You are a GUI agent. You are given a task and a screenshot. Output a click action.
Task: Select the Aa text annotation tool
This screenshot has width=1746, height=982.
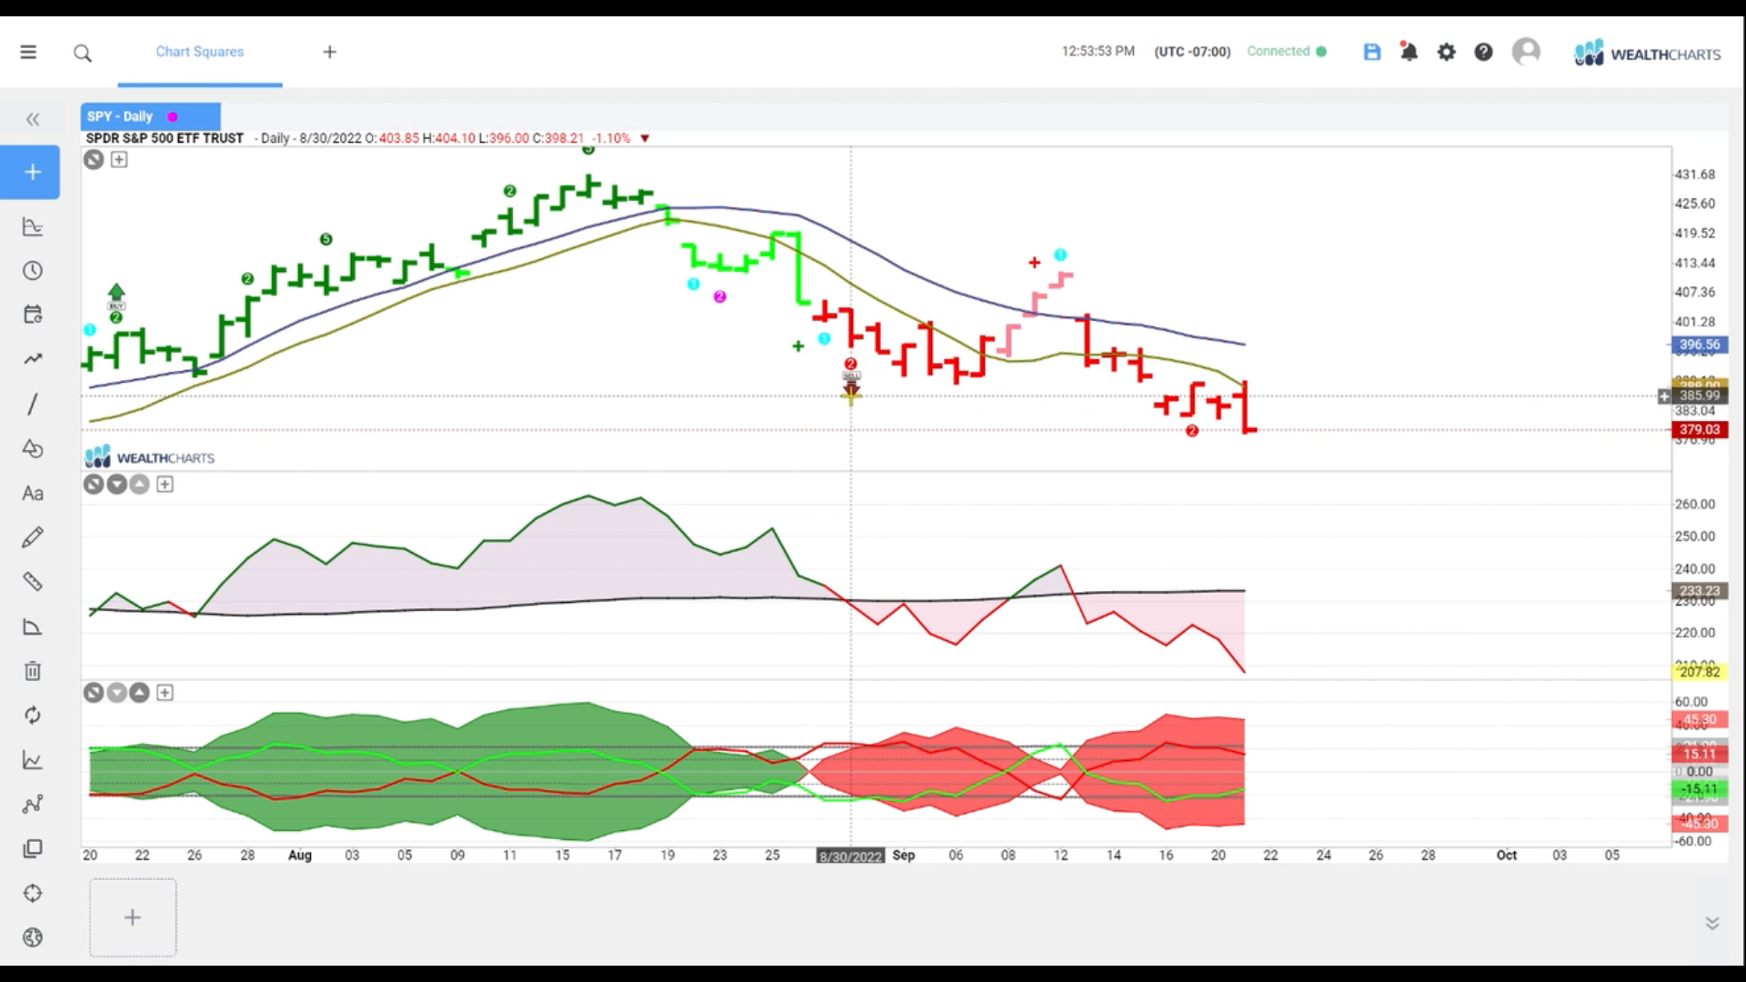coord(33,493)
